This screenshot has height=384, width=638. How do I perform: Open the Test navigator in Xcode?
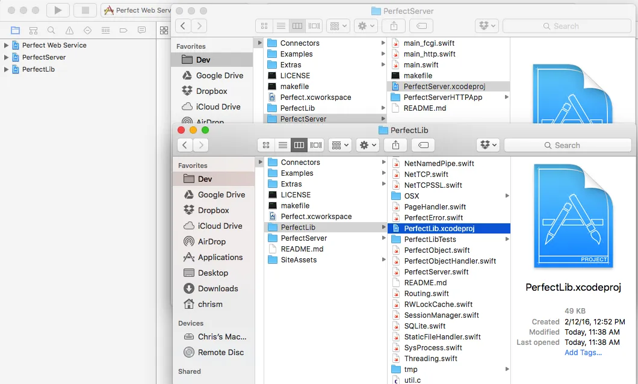click(87, 30)
